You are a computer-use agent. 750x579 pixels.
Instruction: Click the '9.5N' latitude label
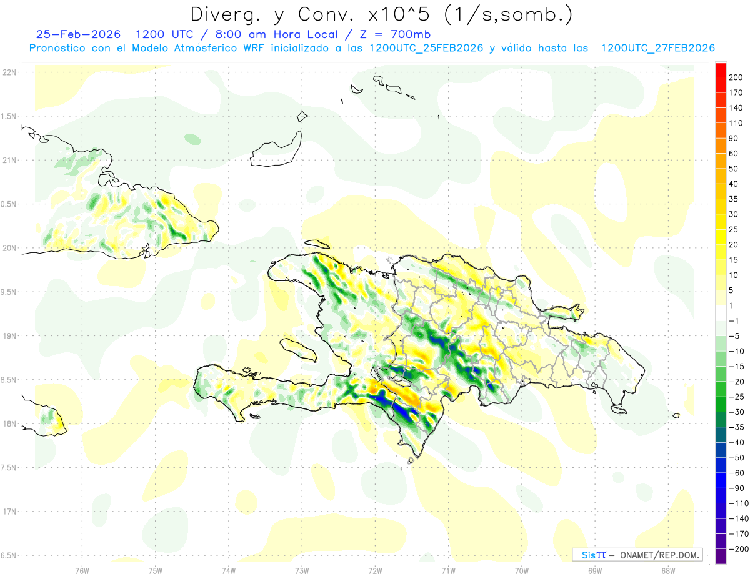tap(9, 292)
